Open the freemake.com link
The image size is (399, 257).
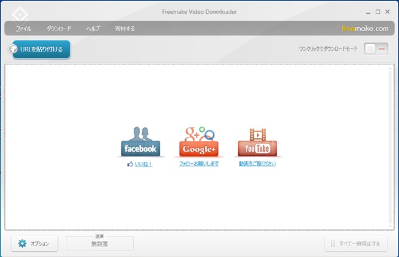(x=365, y=28)
